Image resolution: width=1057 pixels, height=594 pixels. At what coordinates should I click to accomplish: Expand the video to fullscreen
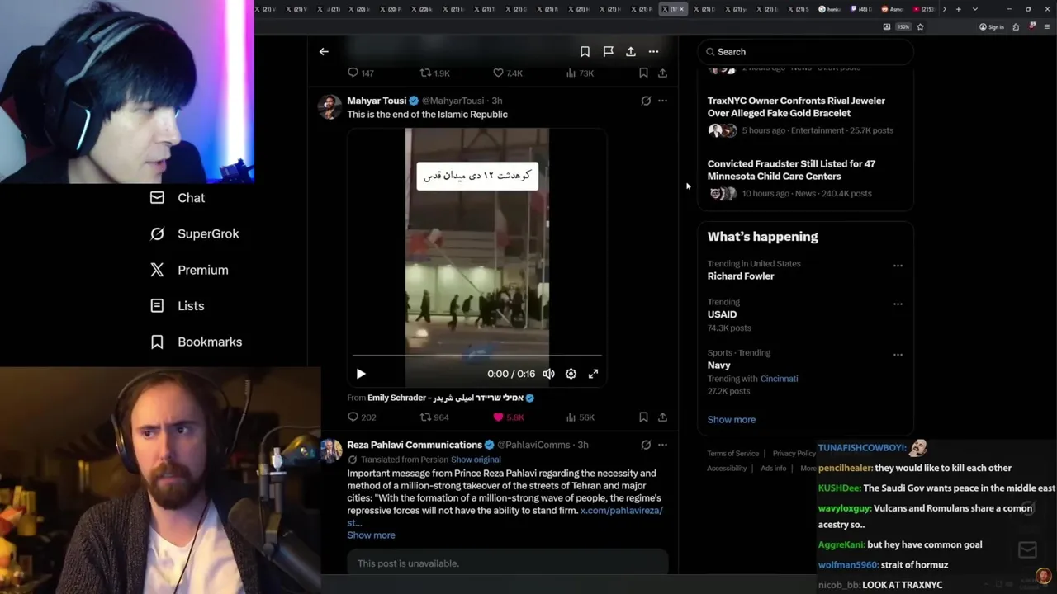[593, 374]
